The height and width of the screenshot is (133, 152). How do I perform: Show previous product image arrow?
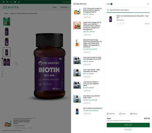[x=16, y=64]
